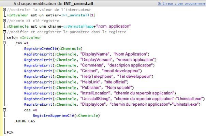Click the RegistreEcrit line with "Contact"

coord(83,71)
